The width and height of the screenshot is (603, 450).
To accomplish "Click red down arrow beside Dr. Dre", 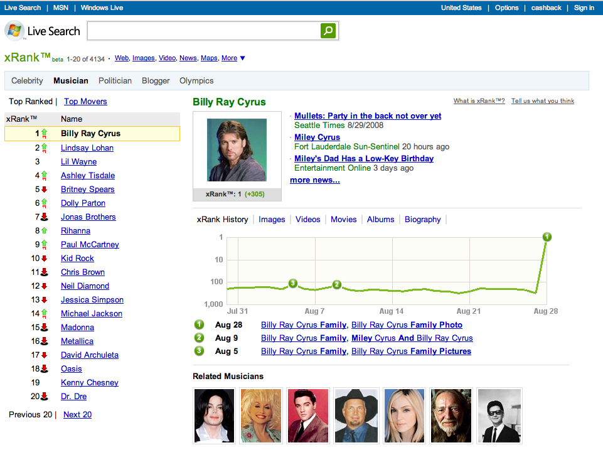I will tap(44, 397).
